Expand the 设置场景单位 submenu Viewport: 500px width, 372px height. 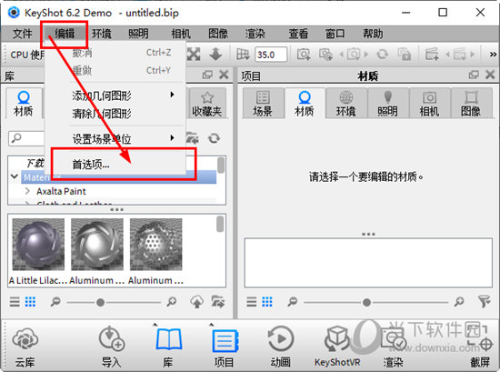click(x=115, y=139)
